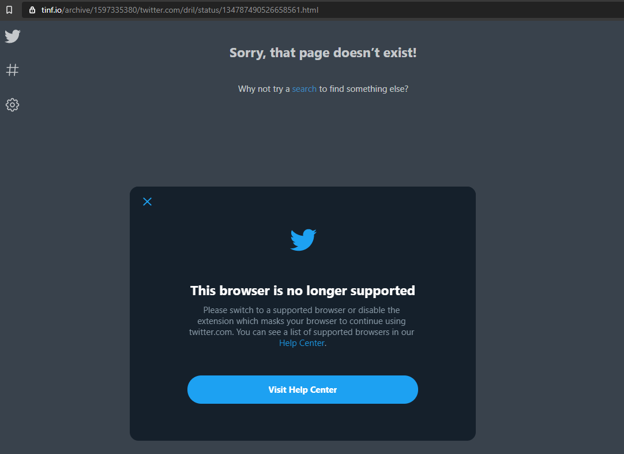Click the "archive/1597335380" part of URL
This screenshot has height=454, width=624.
[x=101, y=10]
